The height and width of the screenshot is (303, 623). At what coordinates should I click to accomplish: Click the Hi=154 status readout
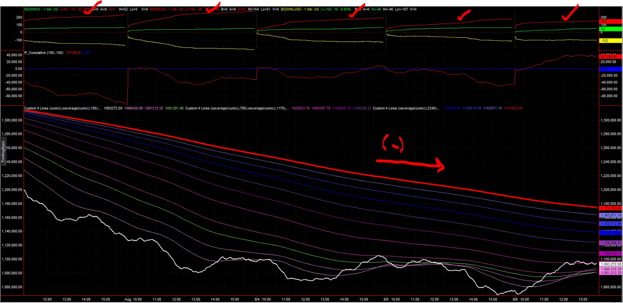253,9
